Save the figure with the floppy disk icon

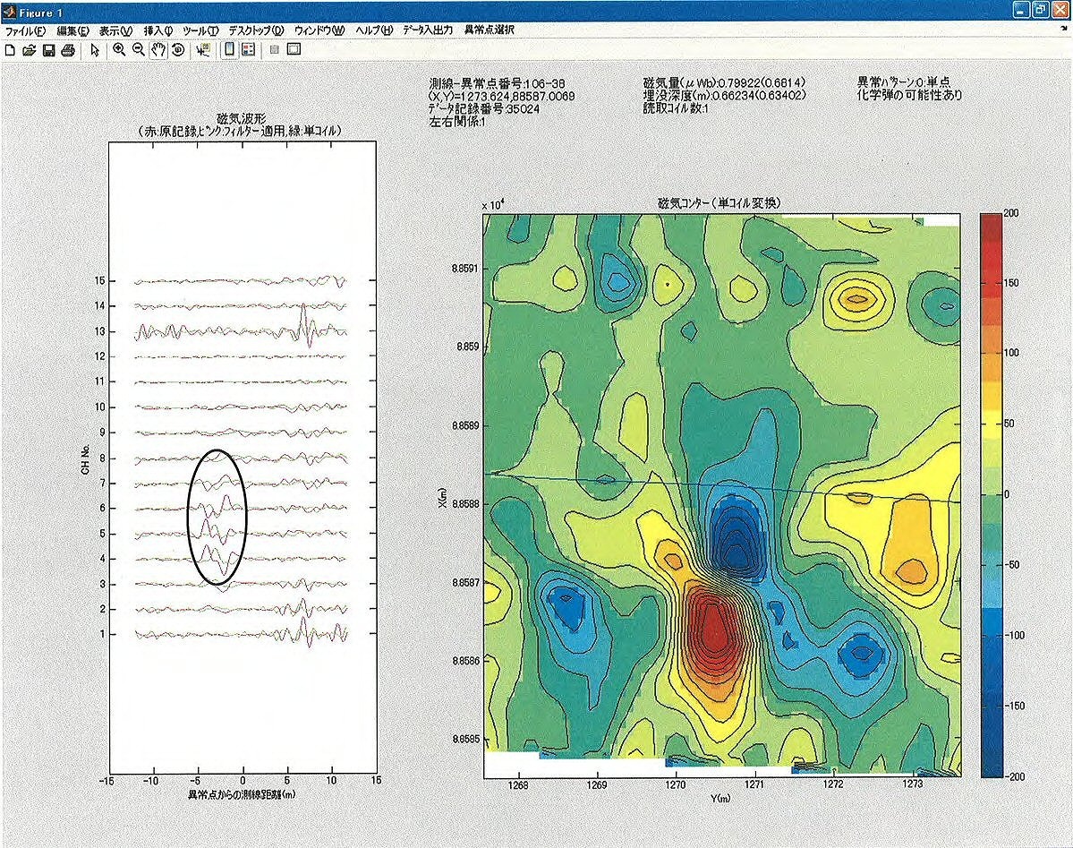pyautogui.click(x=48, y=50)
